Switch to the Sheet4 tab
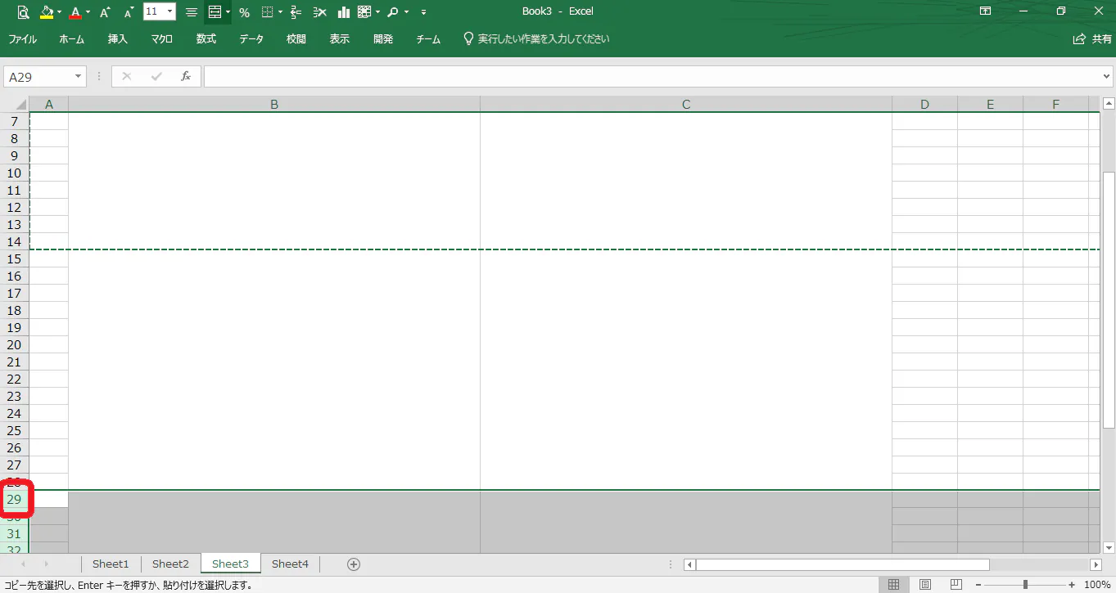The image size is (1116, 593). (290, 564)
